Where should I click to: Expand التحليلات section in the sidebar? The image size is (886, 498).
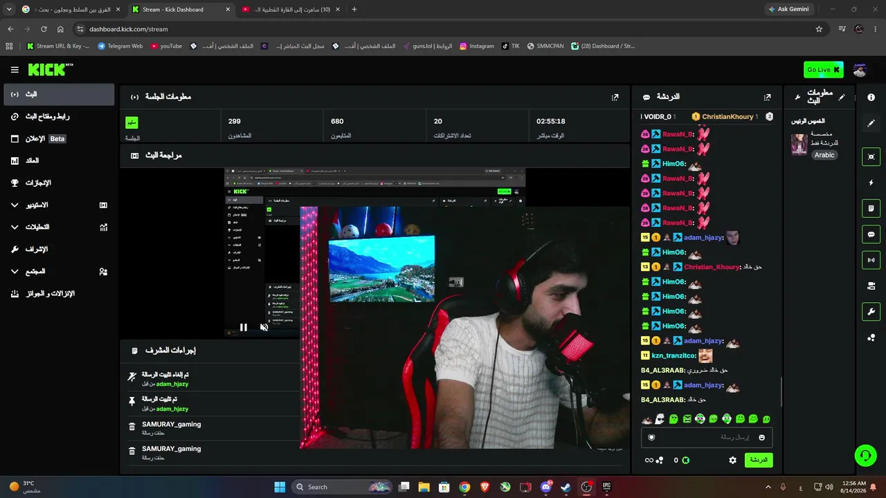click(x=59, y=227)
